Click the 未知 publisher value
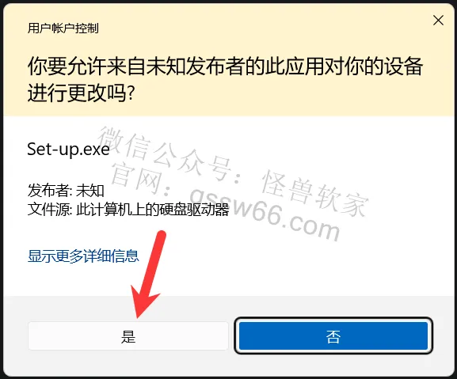The image size is (457, 379). [x=90, y=191]
